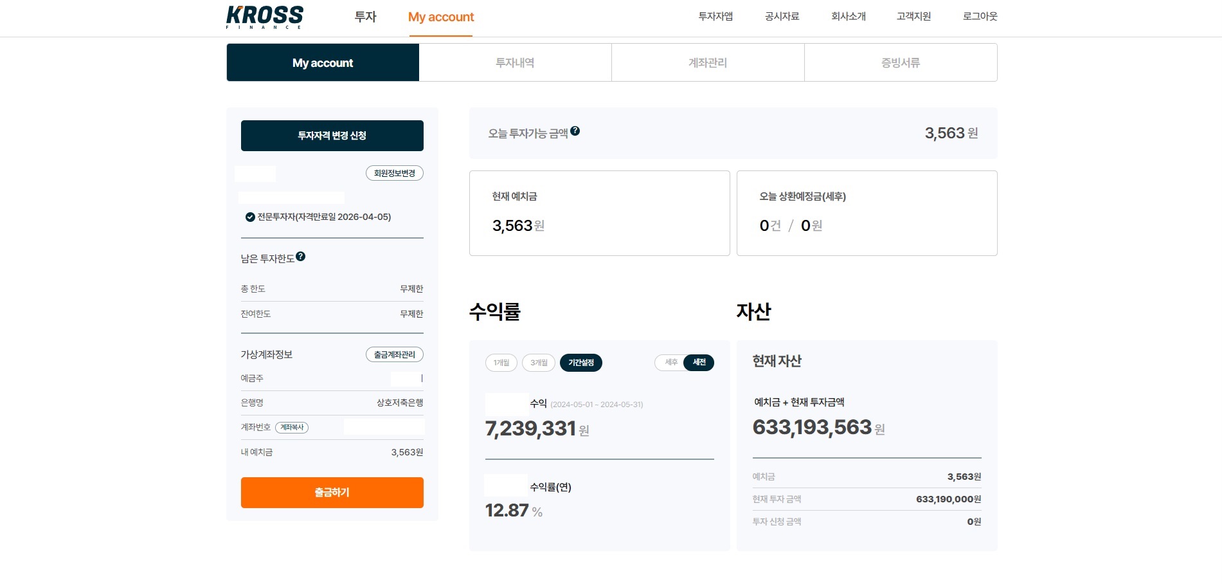Open the 투자 menu
The width and height of the screenshot is (1222, 584).
tap(365, 17)
